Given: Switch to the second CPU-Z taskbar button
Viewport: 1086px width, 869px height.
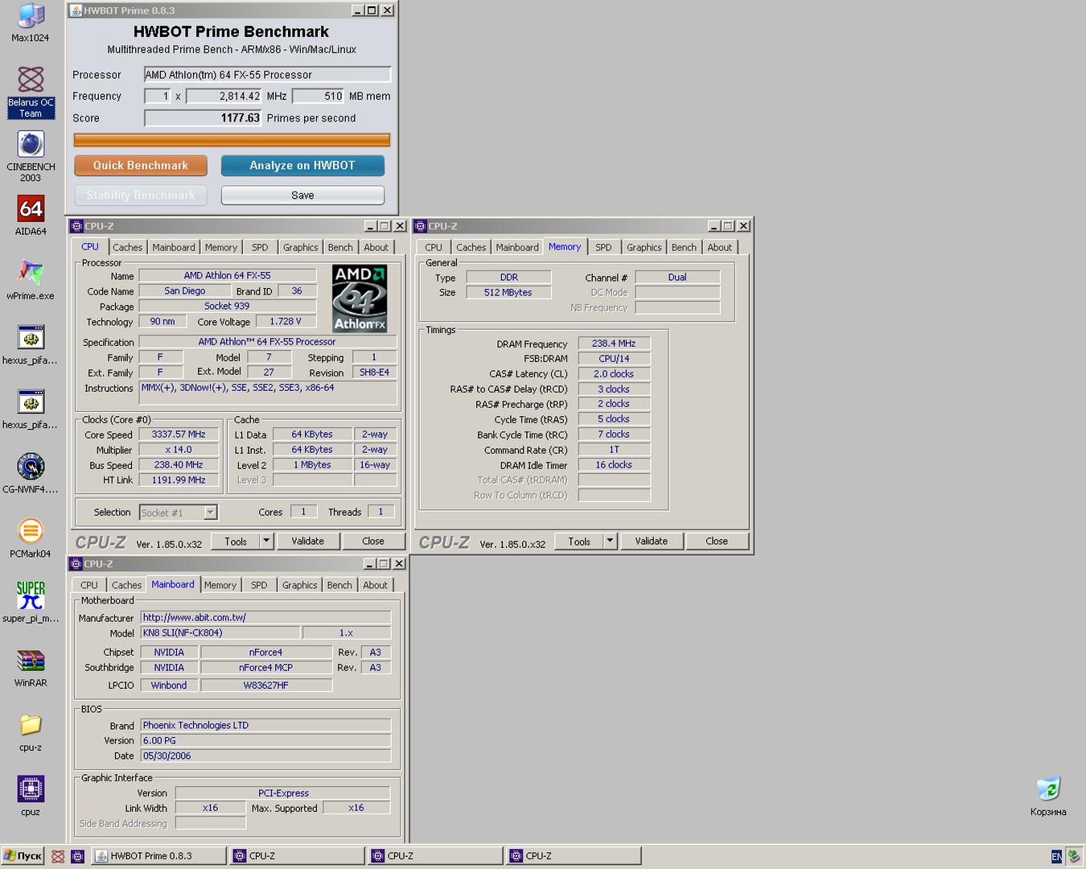Looking at the screenshot, I should coord(435,856).
